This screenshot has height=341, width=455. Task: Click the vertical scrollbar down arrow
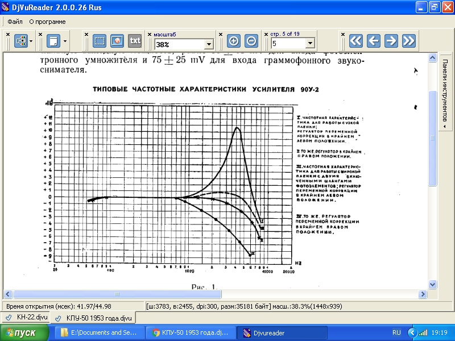(432, 285)
